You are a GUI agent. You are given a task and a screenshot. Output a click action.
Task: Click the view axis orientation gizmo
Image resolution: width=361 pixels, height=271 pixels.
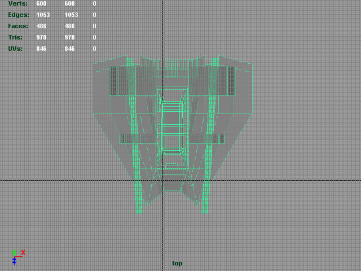(19, 257)
